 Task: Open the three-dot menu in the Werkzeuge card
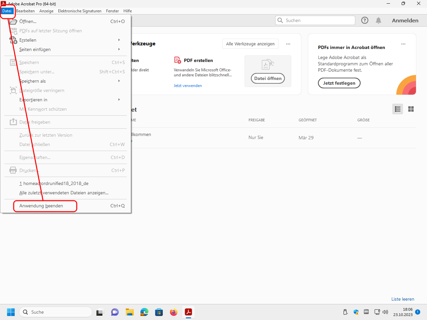click(x=288, y=44)
